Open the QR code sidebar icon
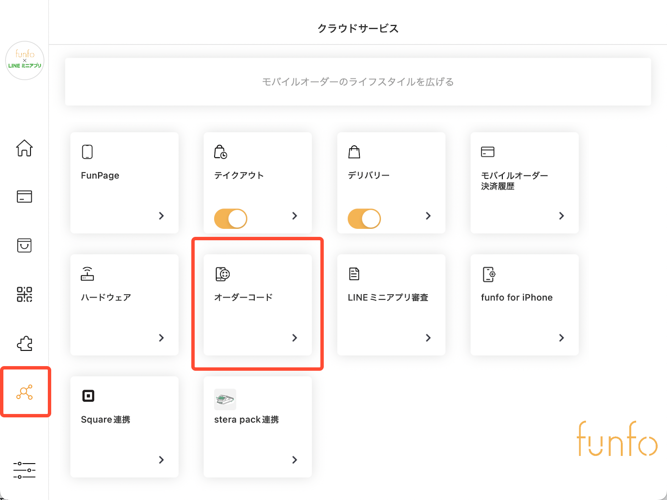The height and width of the screenshot is (500, 667). 24,294
